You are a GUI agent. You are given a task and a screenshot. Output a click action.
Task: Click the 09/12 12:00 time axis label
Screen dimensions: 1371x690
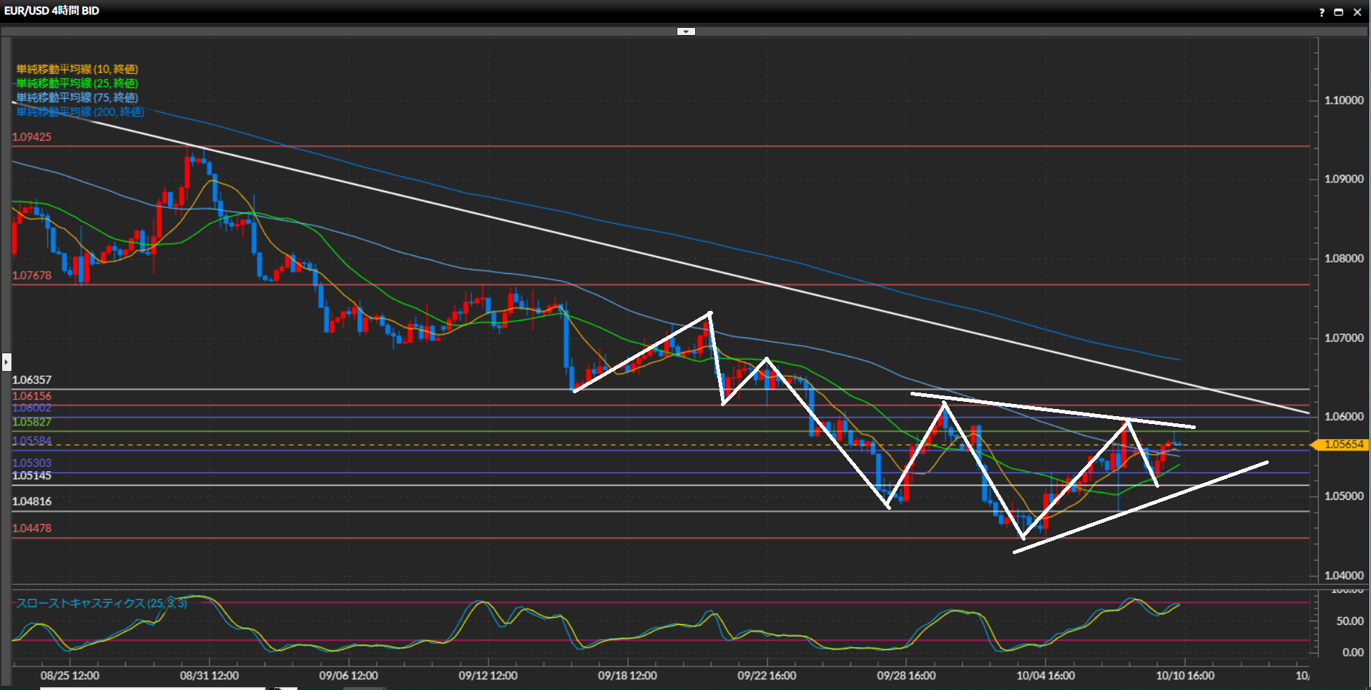pos(488,676)
